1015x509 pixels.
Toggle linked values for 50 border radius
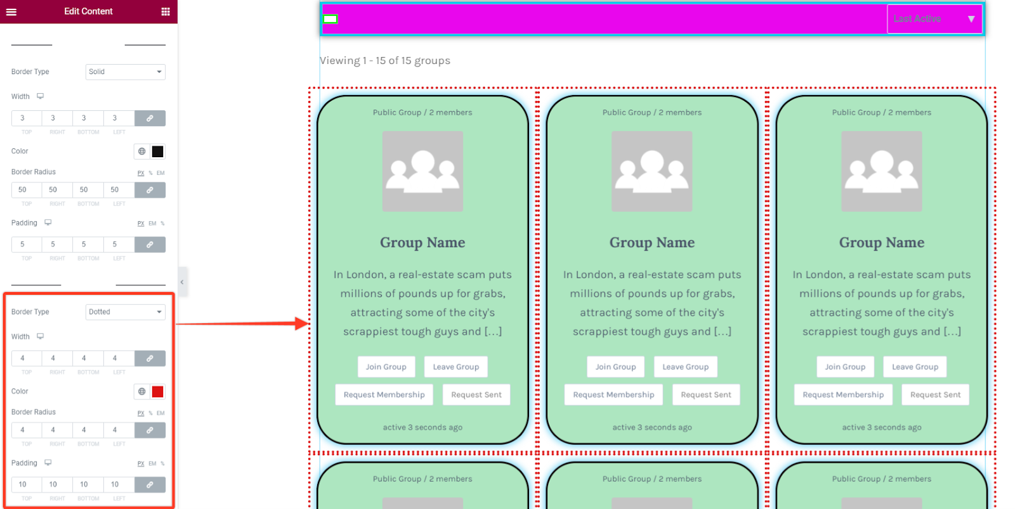(150, 190)
